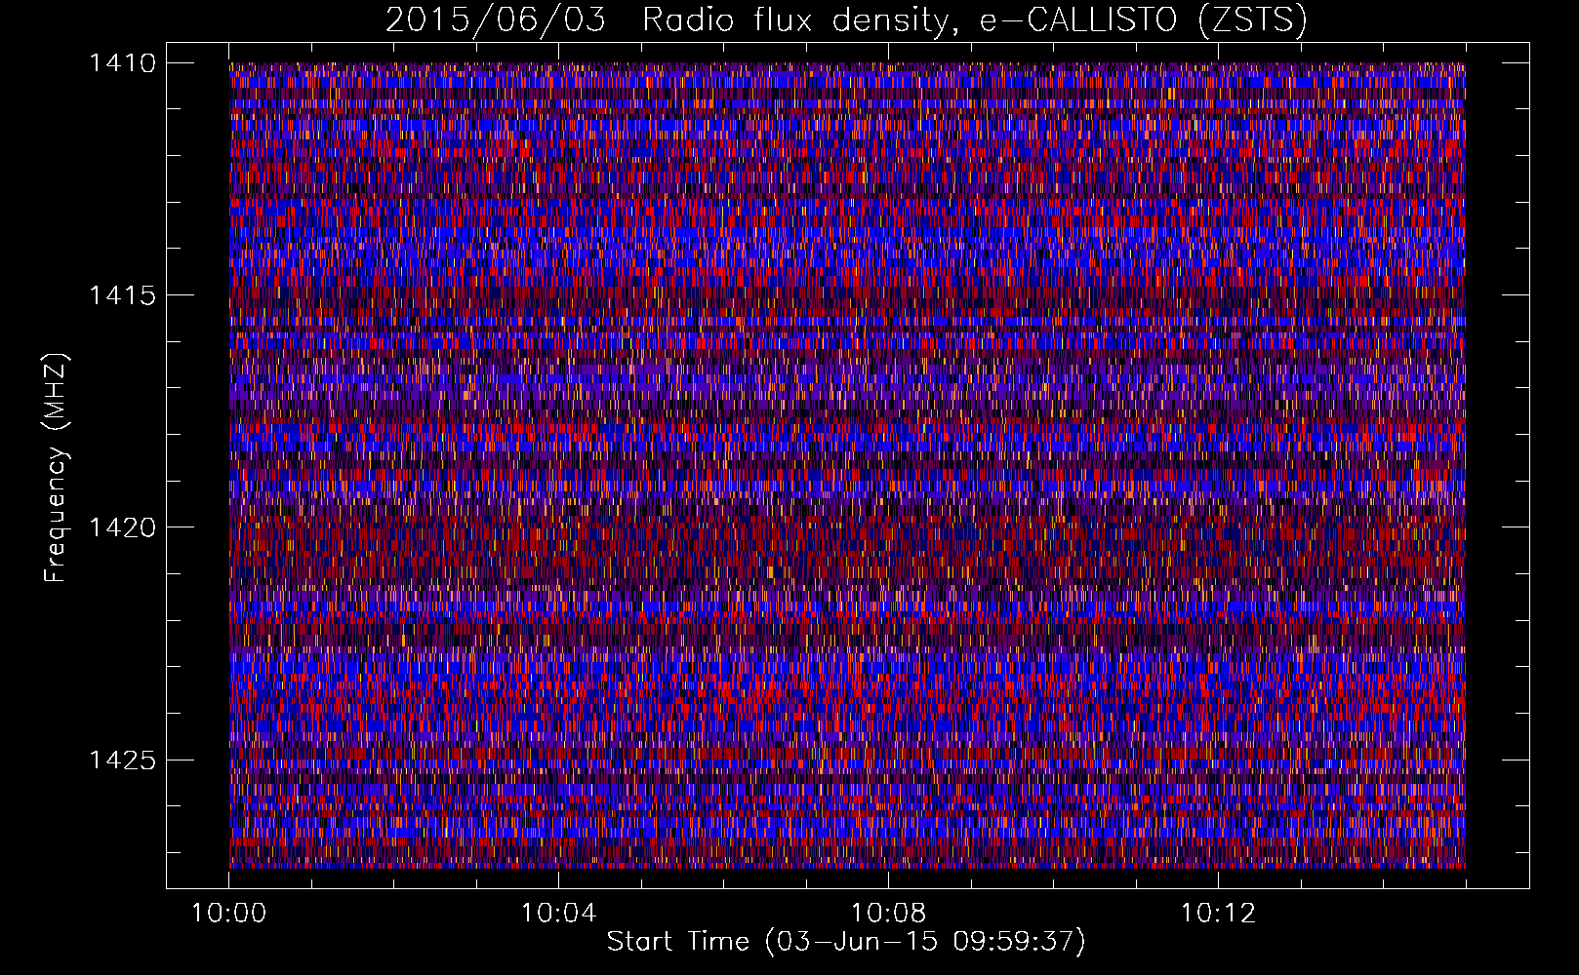Click the plot title "Radio flux density, e-CALLISTO (ZSTS)"

(974, 20)
